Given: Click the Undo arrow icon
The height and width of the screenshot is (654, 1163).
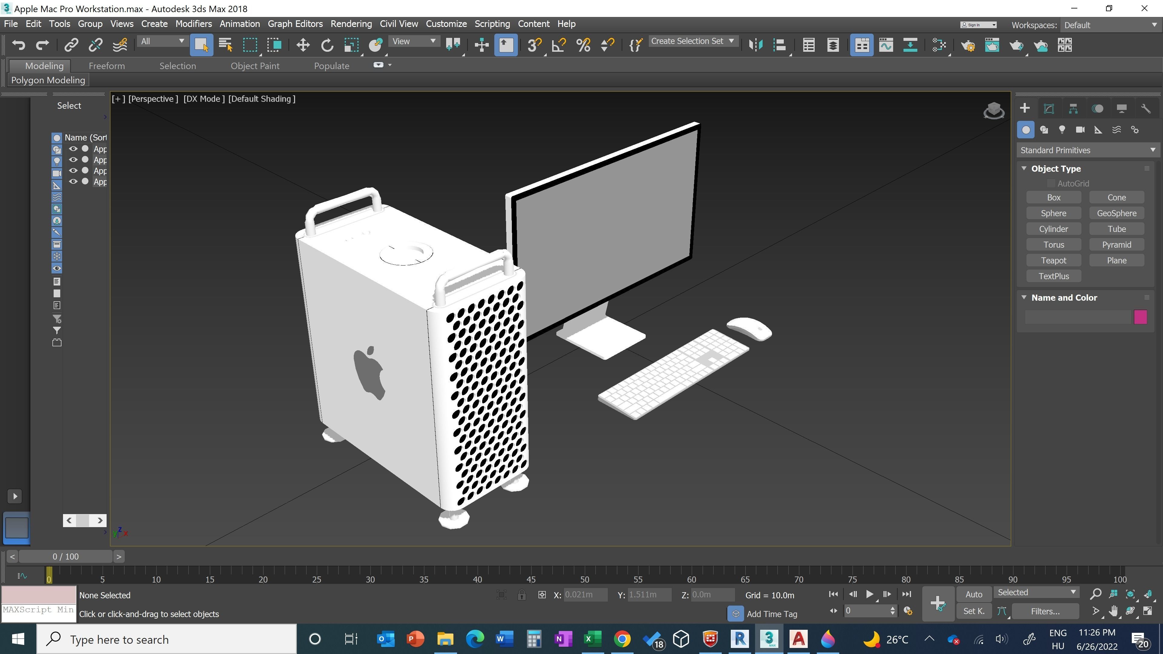Looking at the screenshot, I should pyautogui.click(x=18, y=45).
